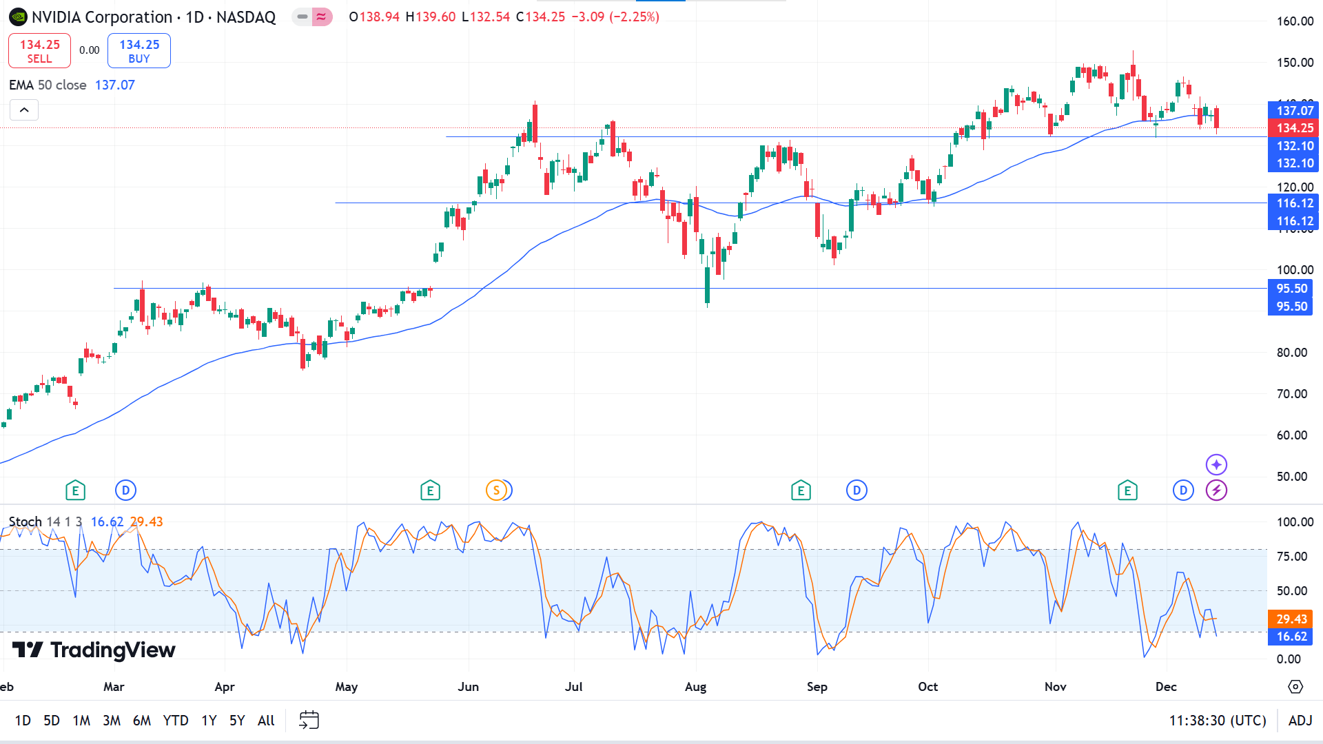Screen dimensions: 1323x744
Task: Click the EMA 50 close indicator label
Action: point(48,85)
